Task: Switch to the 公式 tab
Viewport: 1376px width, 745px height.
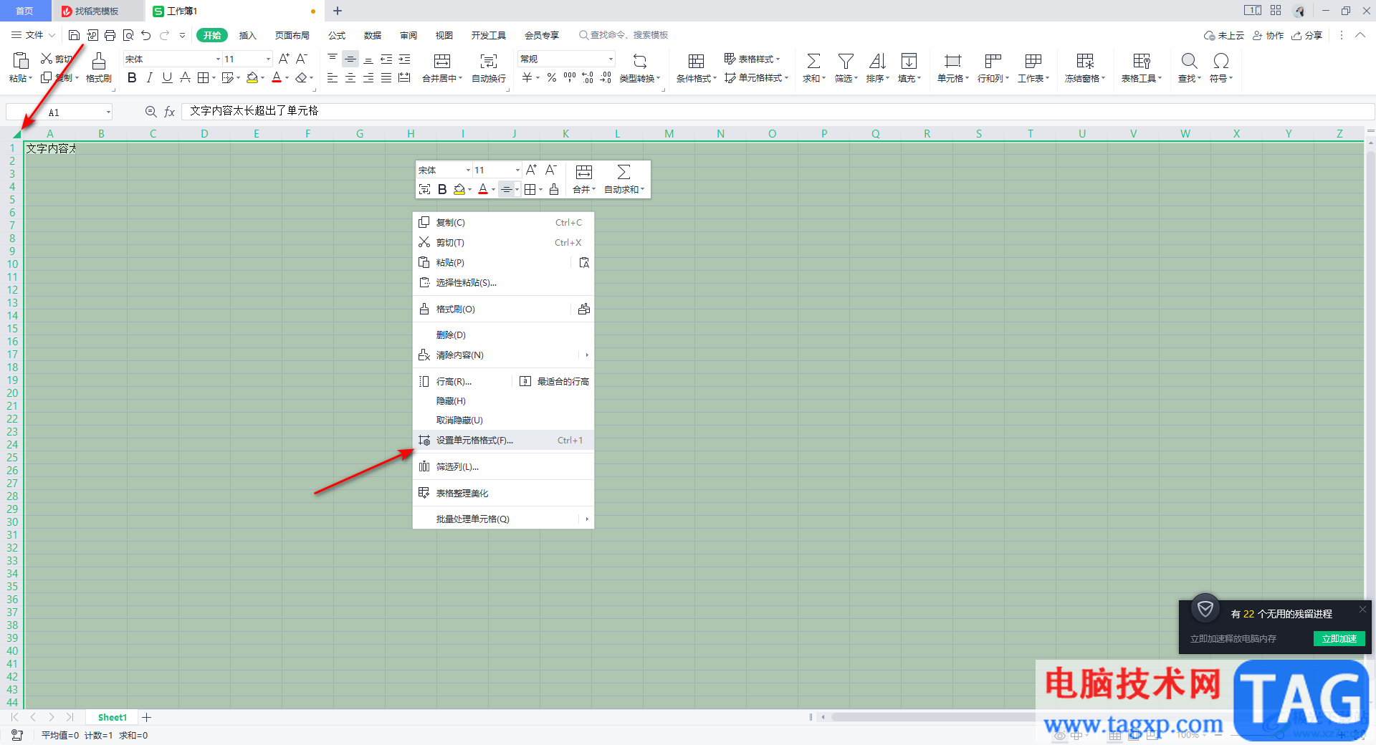Action: pyautogui.click(x=337, y=35)
